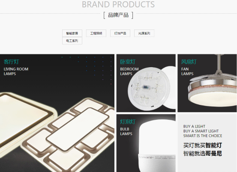Click the 客厅灯 green heading
The height and width of the screenshot is (172, 237).
tap(11, 62)
